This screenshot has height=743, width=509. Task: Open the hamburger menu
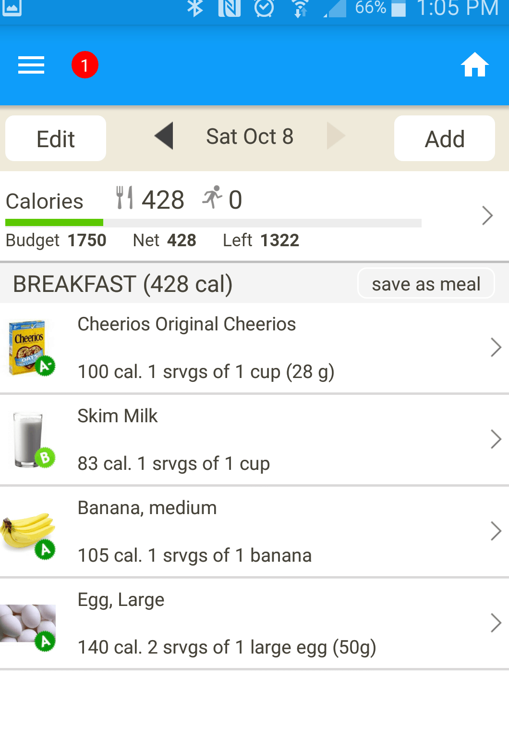coord(31,65)
